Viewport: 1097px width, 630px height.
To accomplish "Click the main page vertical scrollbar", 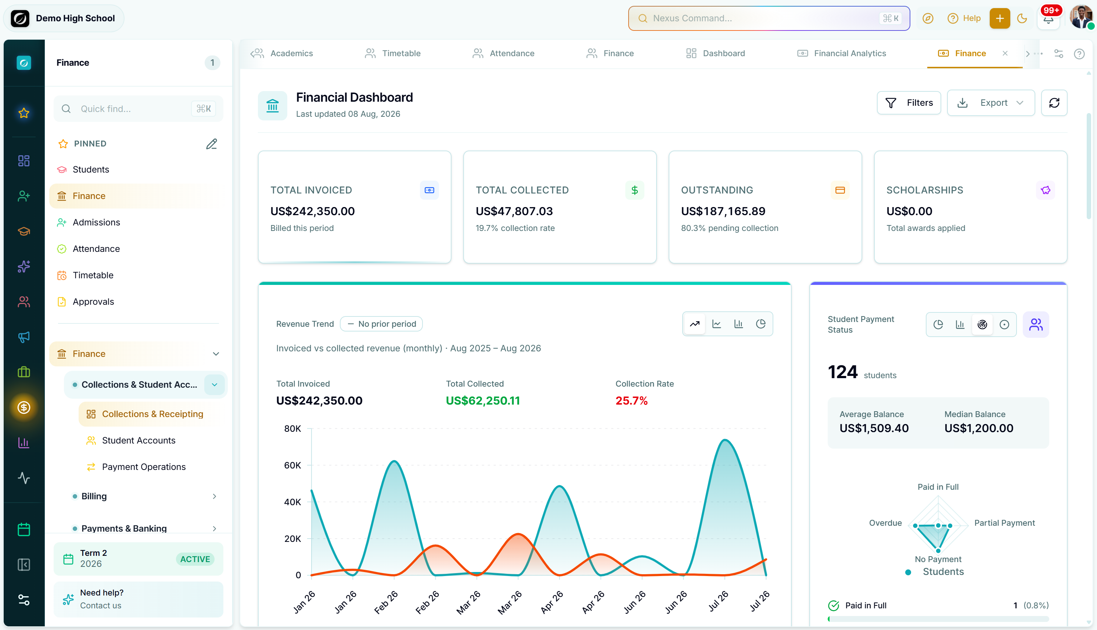I will pyautogui.click(x=1089, y=166).
